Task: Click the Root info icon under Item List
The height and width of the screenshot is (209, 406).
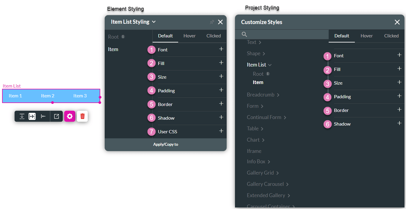Action: [x=268, y=74]
